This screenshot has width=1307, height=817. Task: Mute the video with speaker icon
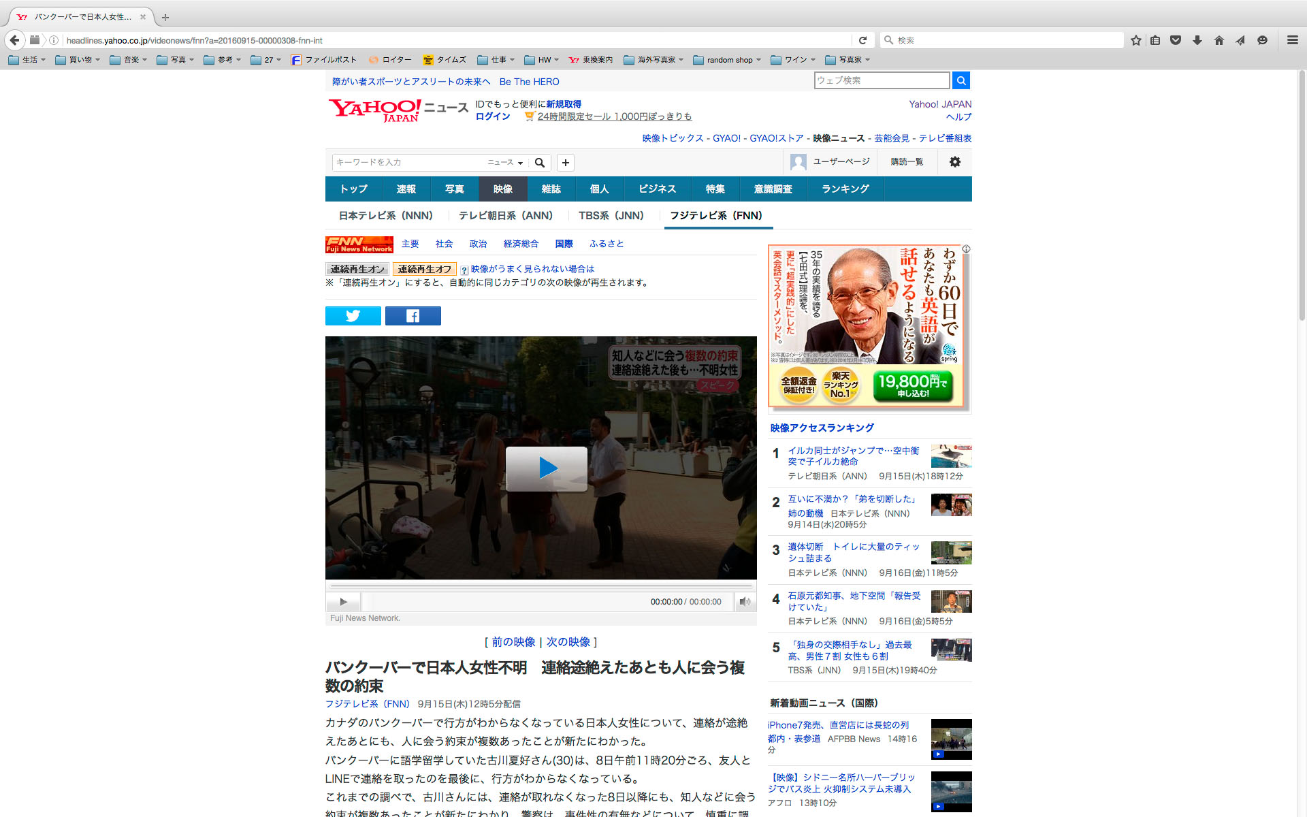[745, 602]
